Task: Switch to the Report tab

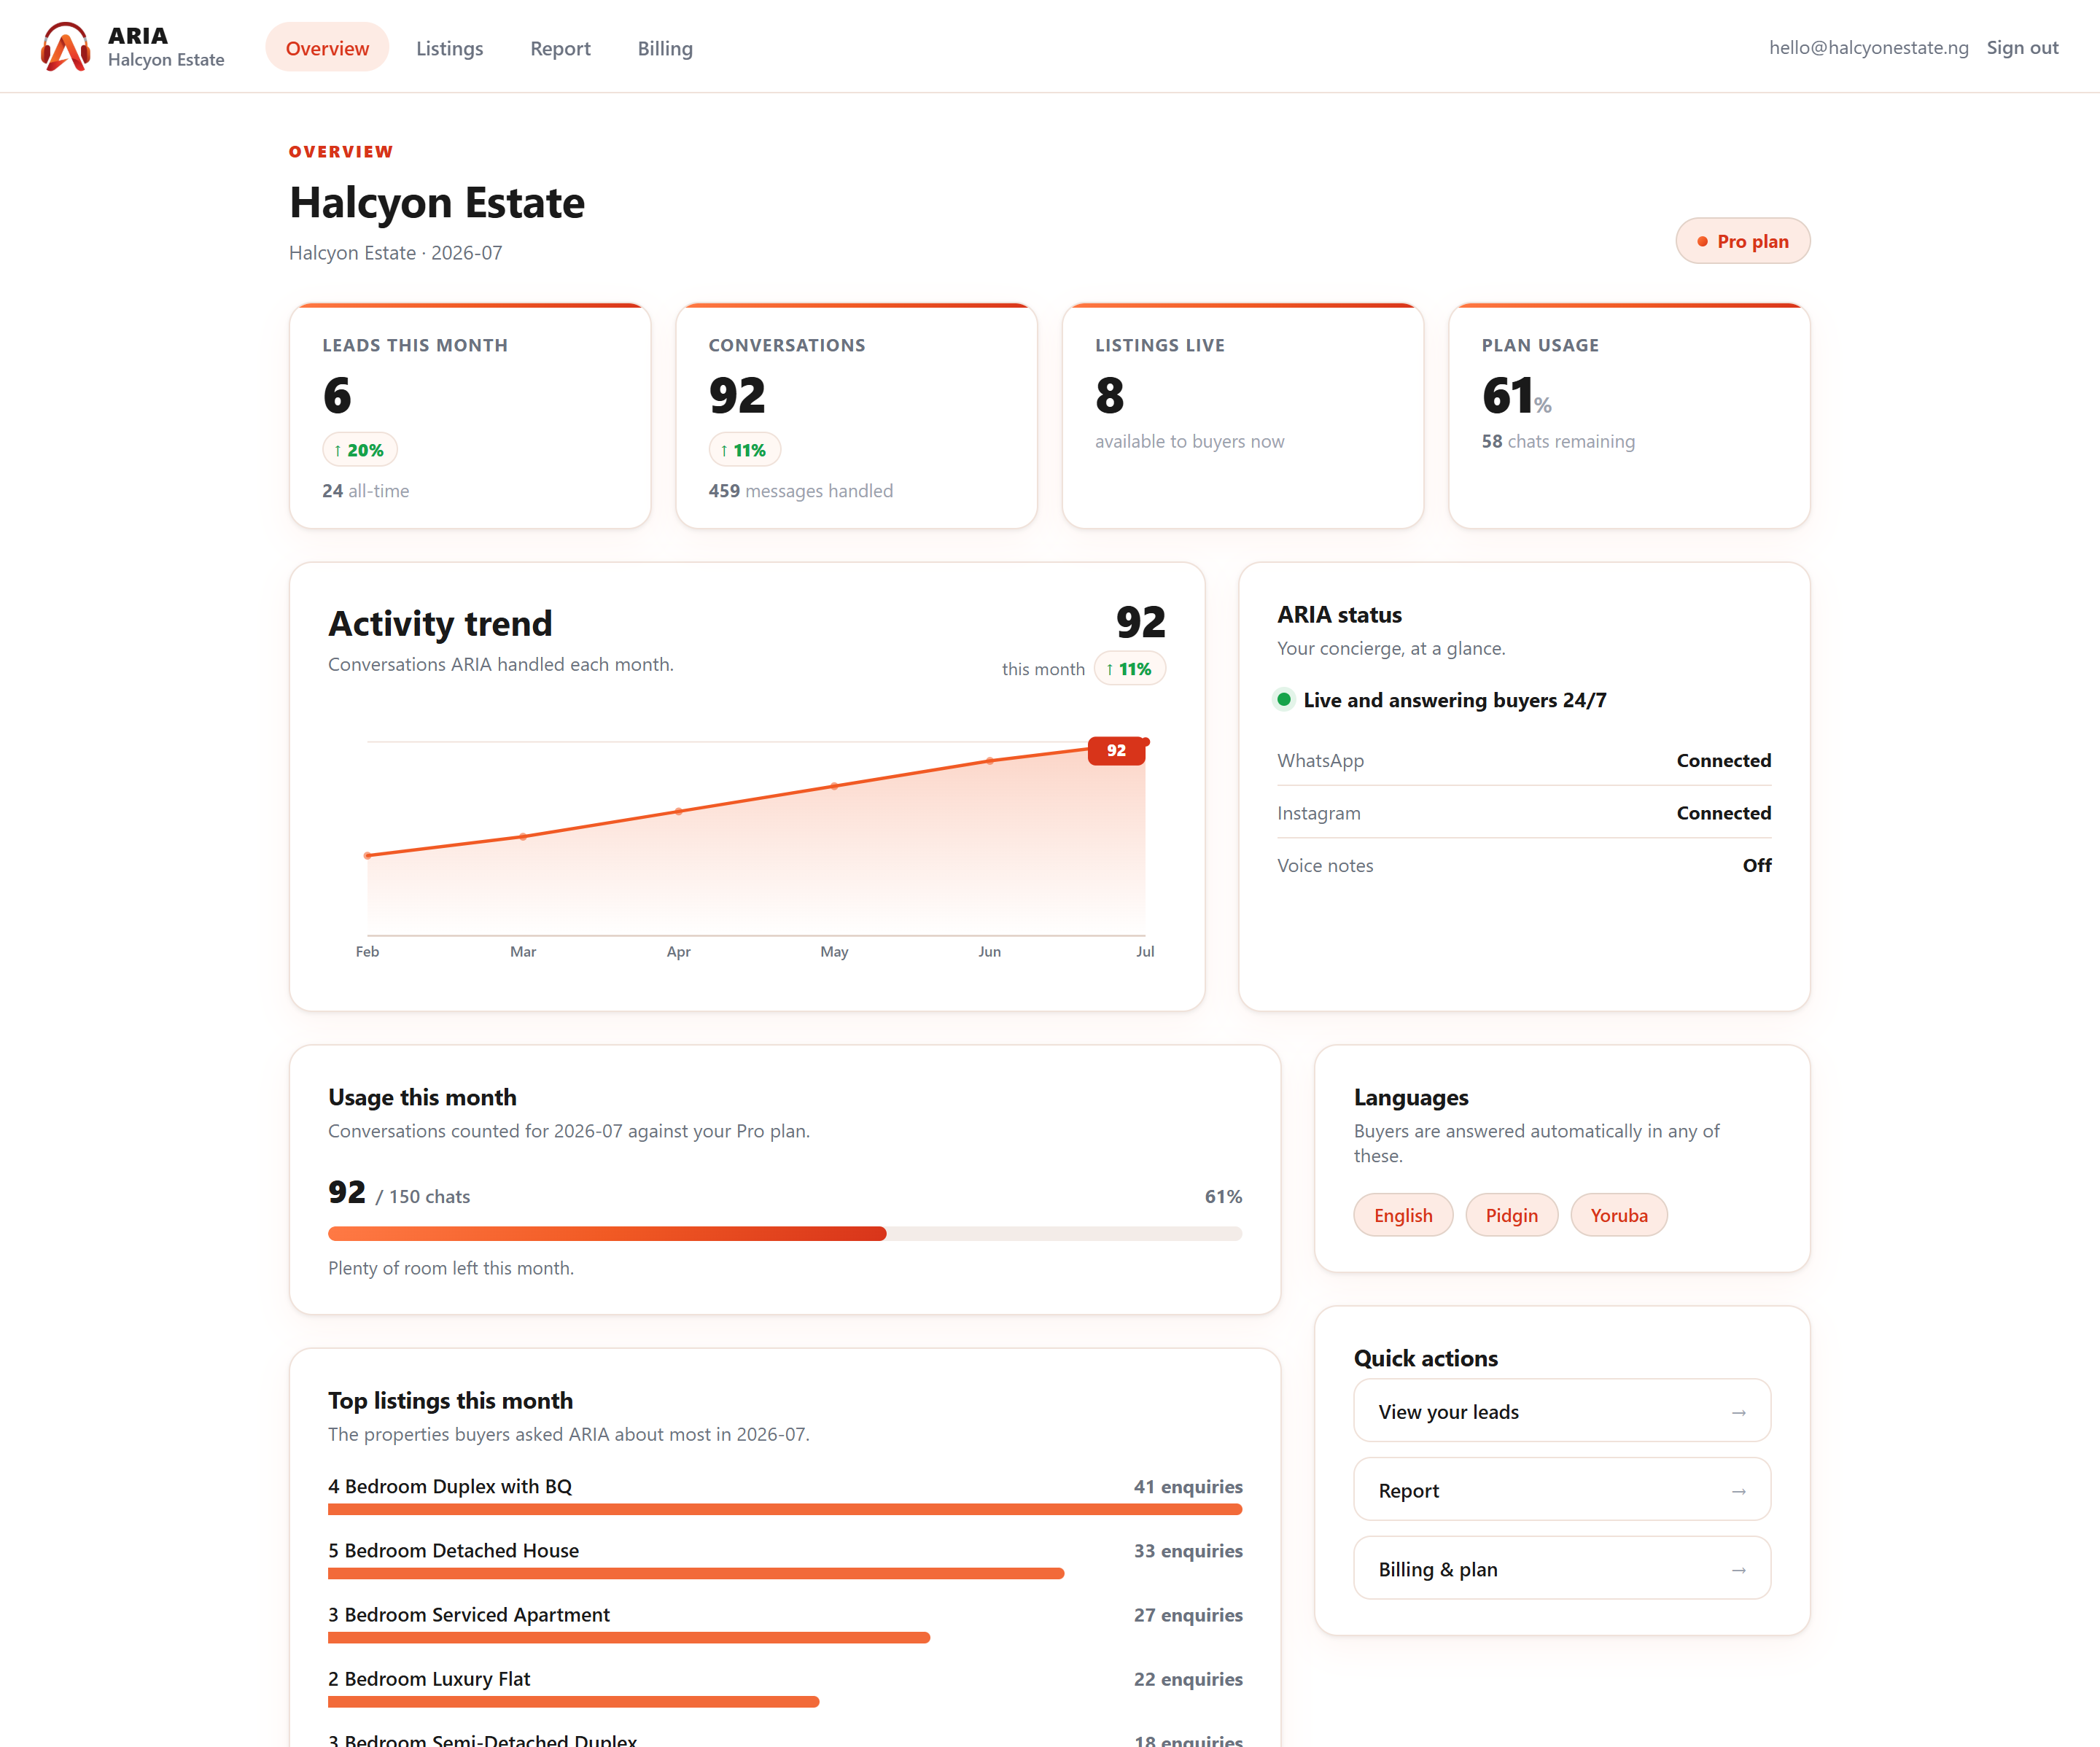Action: coord(560,48)
